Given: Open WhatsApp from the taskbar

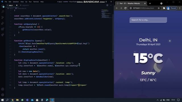Looking at the screenshot, I should pyautogui.click(x=22, y=100).
